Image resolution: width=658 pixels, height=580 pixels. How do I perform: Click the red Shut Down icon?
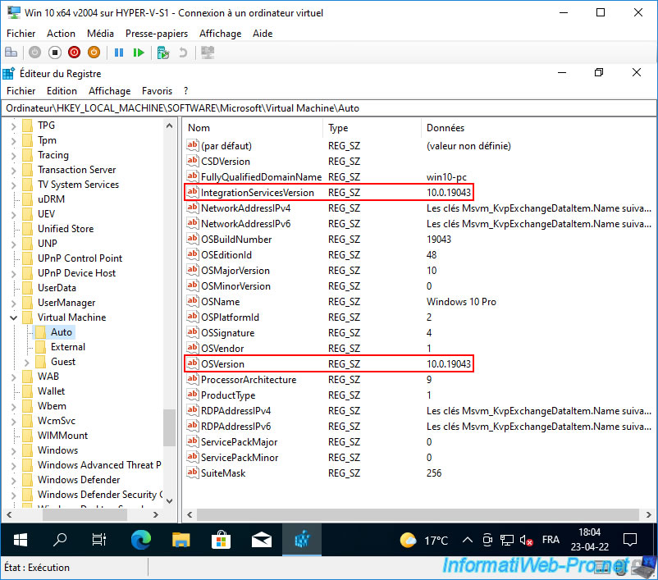(x=75, y=53)
